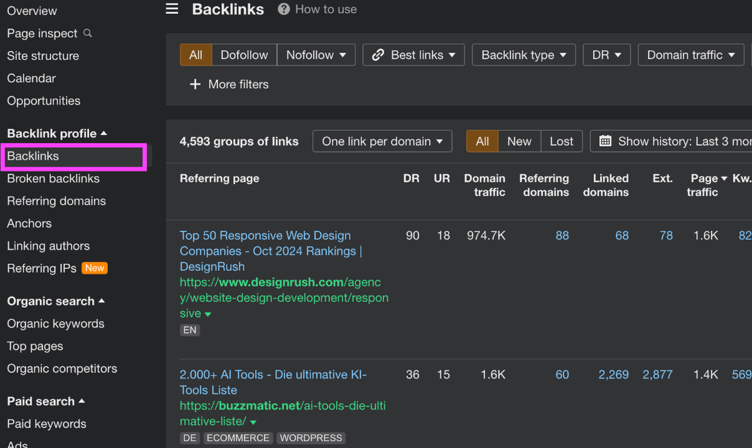
Task: Click the plus icon on More filters
Action: (196, 84)
